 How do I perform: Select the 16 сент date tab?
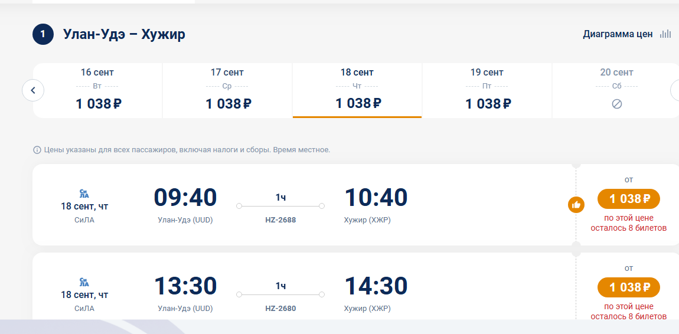[97, 90]
